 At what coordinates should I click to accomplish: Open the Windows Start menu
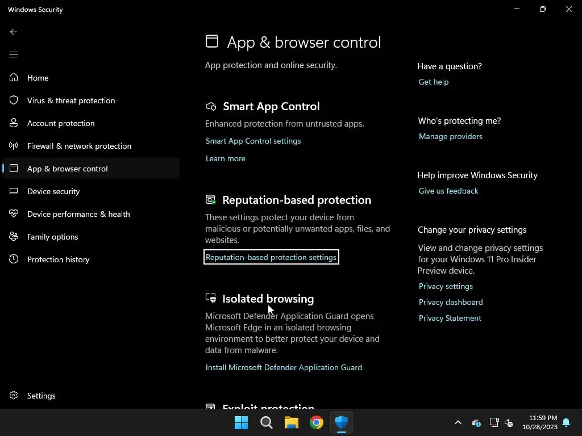point(241,422)
